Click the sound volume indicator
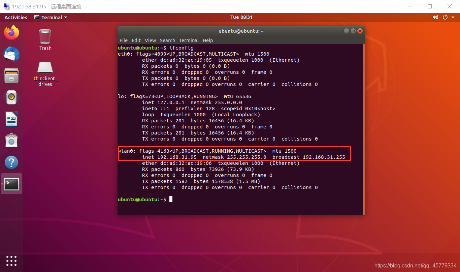 coord(435,17)
